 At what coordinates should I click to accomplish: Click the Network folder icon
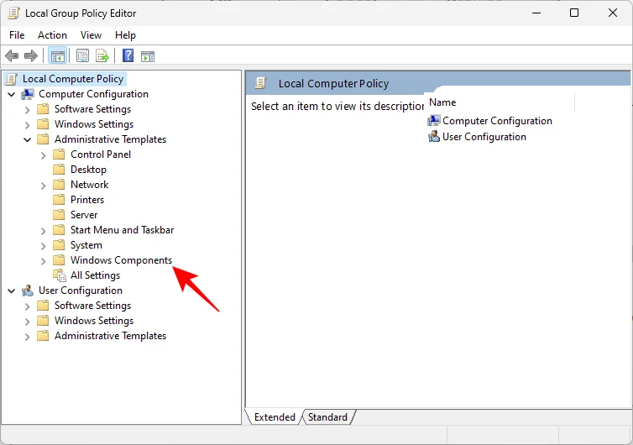click(x=59, y=185)
